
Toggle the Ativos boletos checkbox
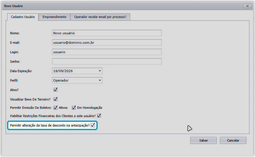(x=55, y=108)
